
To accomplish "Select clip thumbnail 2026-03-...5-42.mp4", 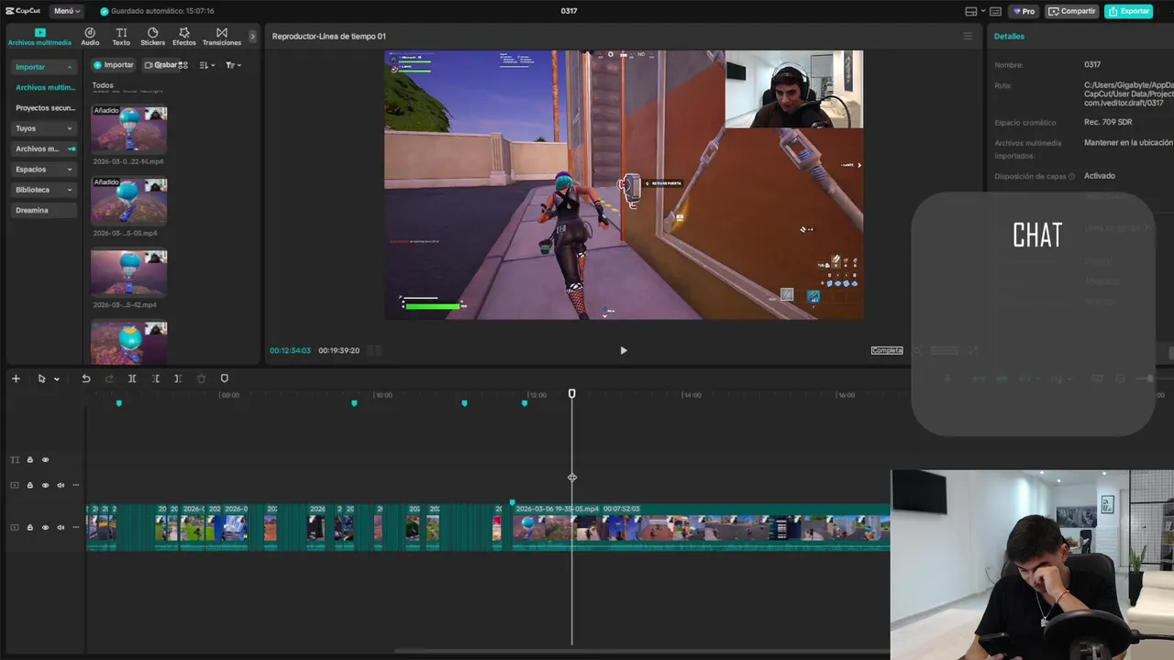I will [x=128, y=272].
